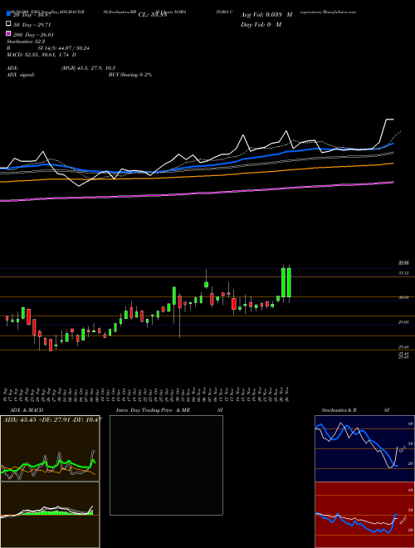The height and width of the screenshot is (548, 415).
Task: Click the 'Intra Day Trading Price & MR' title
Action: (153, 410)
